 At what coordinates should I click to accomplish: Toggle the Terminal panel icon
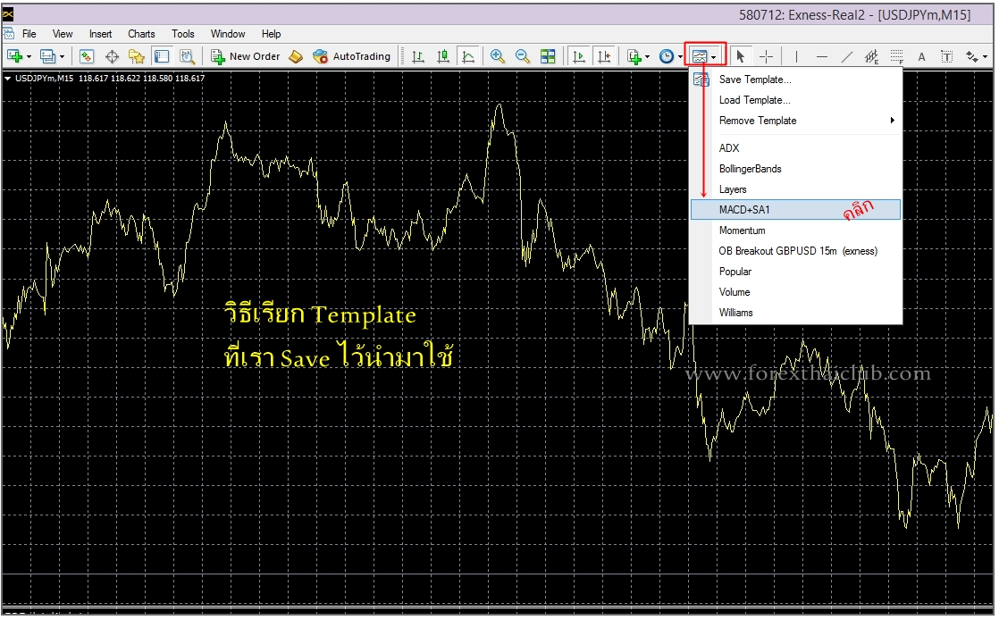click(162, 56)
